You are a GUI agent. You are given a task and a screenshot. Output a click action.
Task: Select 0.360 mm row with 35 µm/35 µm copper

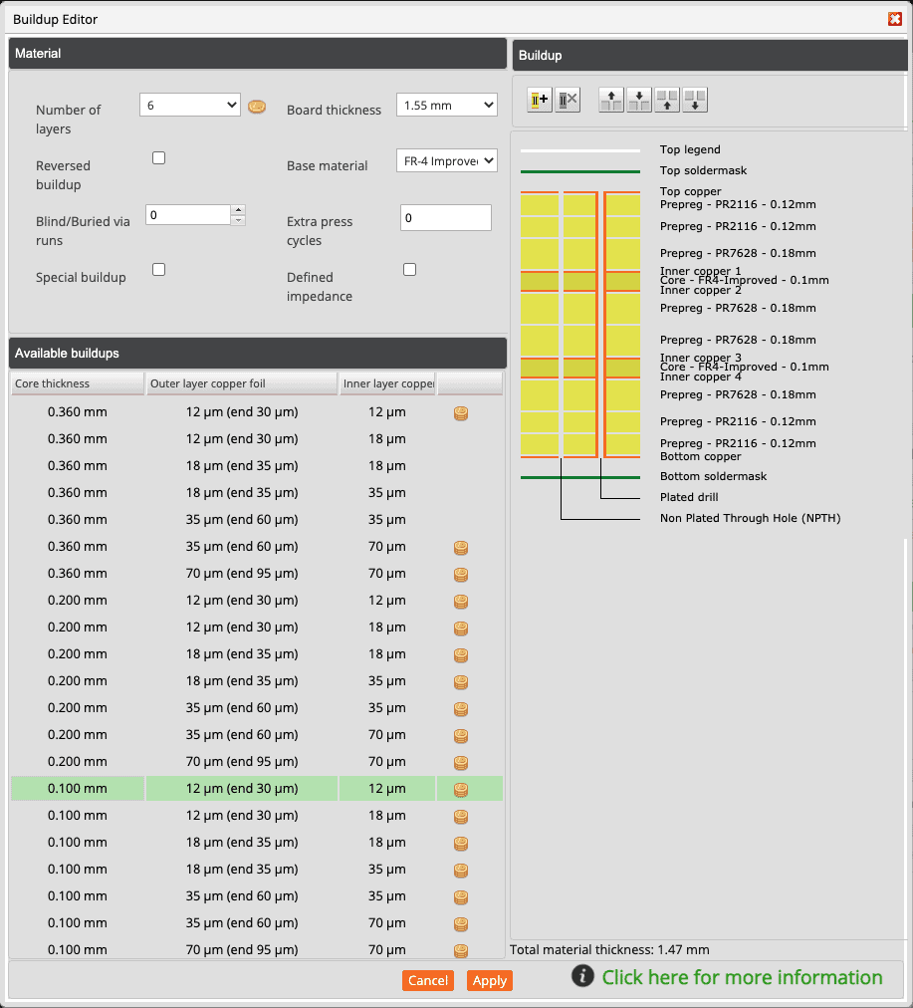257,519
